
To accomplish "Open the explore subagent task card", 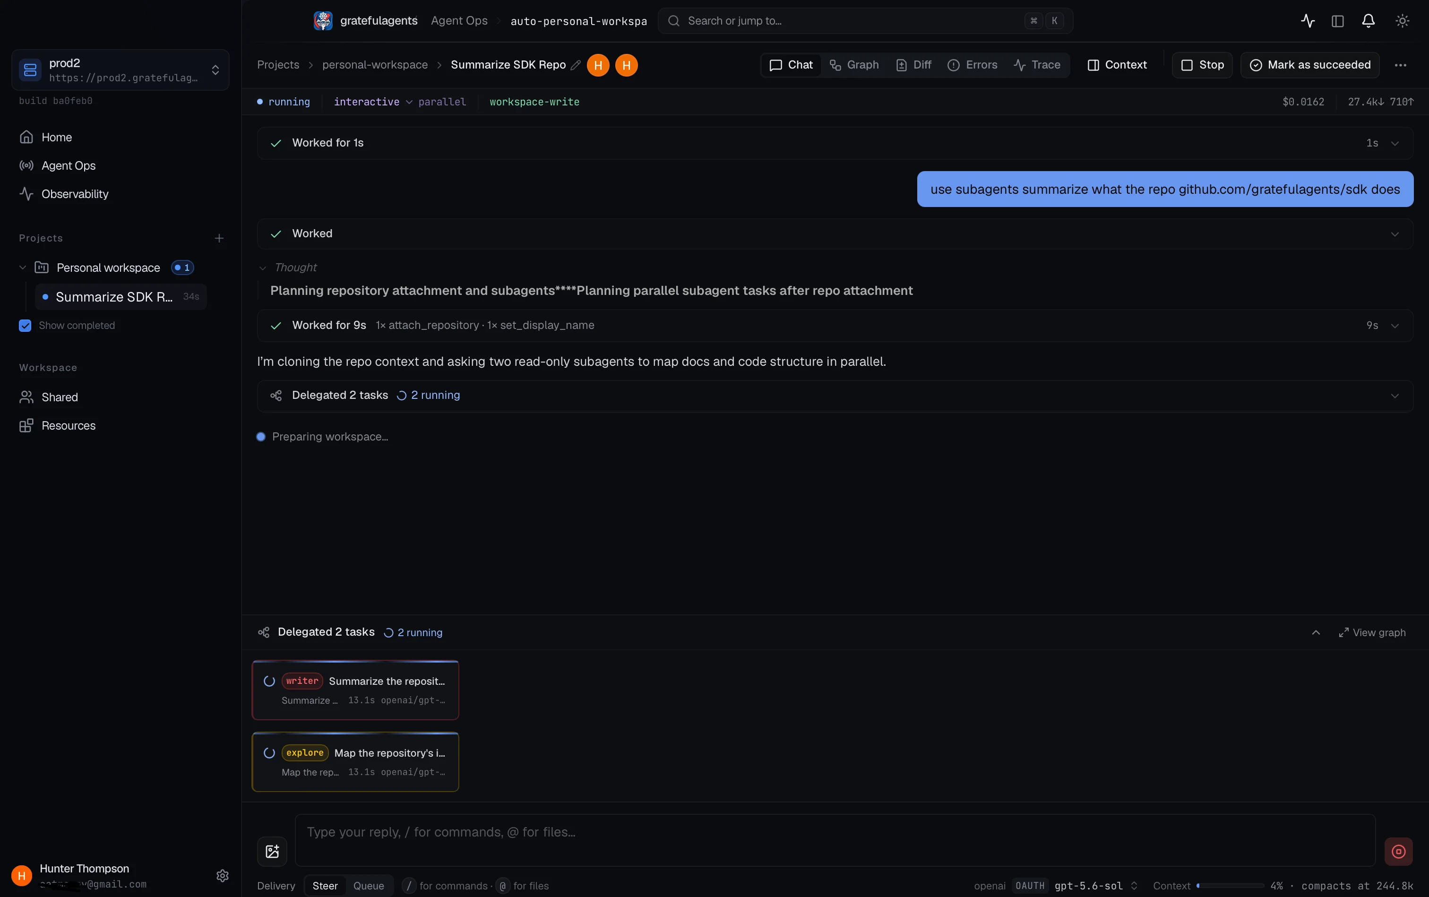I will coord(355,762).
